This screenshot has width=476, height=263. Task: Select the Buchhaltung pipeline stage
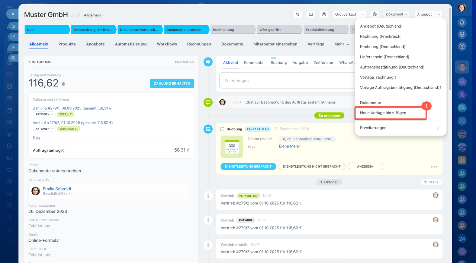[232, 30]
